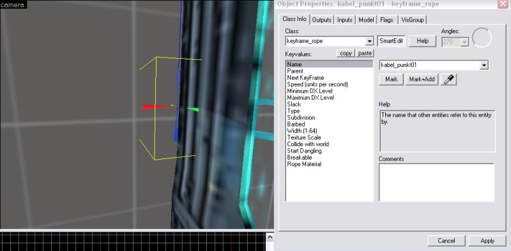511x251 pixels.
Task: Select the Parent keyvalue
Action: point(329,71)
